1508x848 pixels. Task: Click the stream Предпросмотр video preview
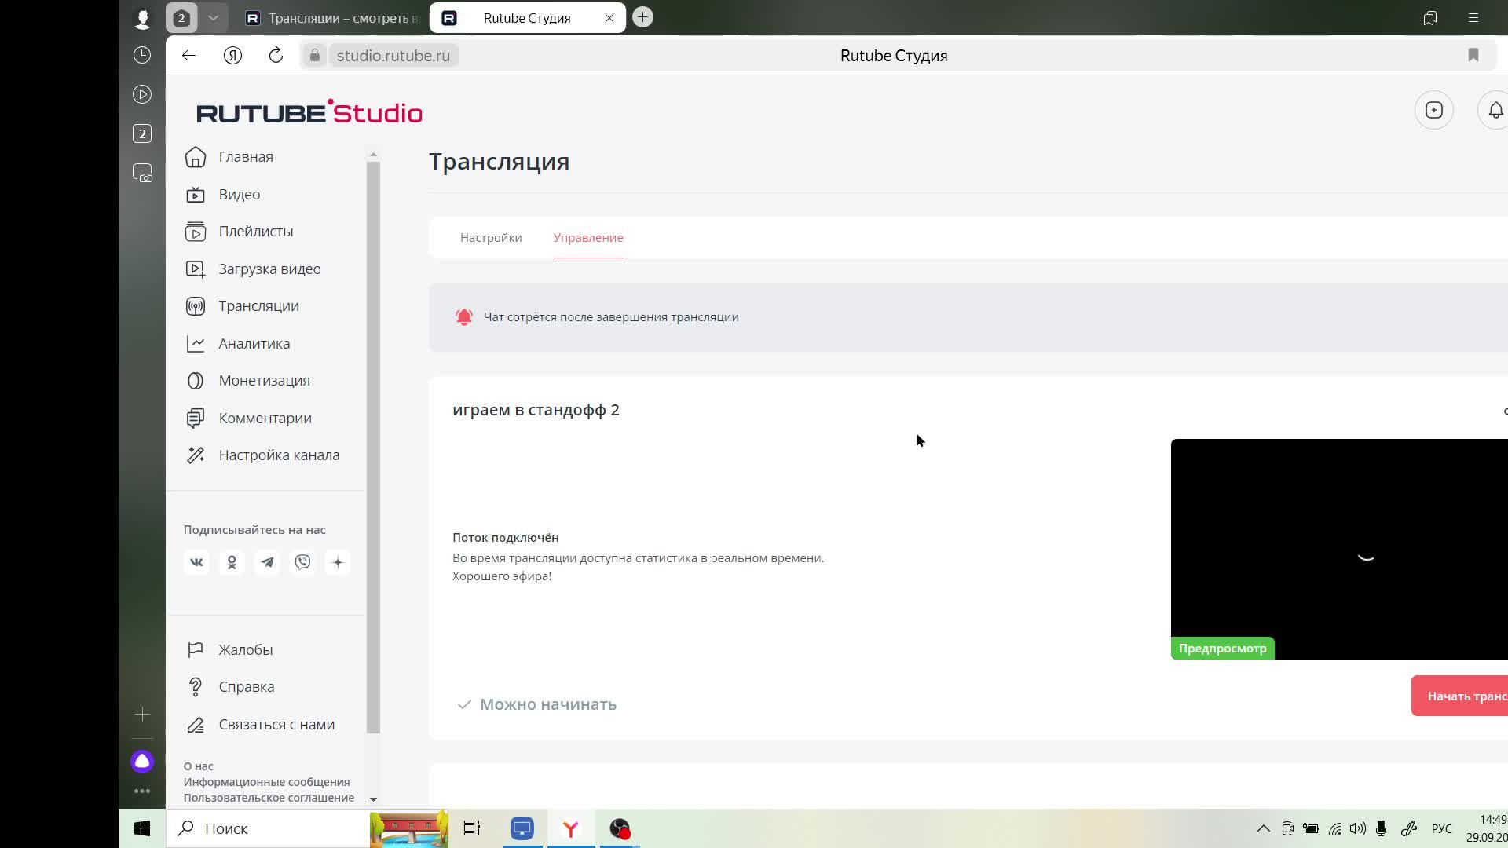click(1339, 549)
